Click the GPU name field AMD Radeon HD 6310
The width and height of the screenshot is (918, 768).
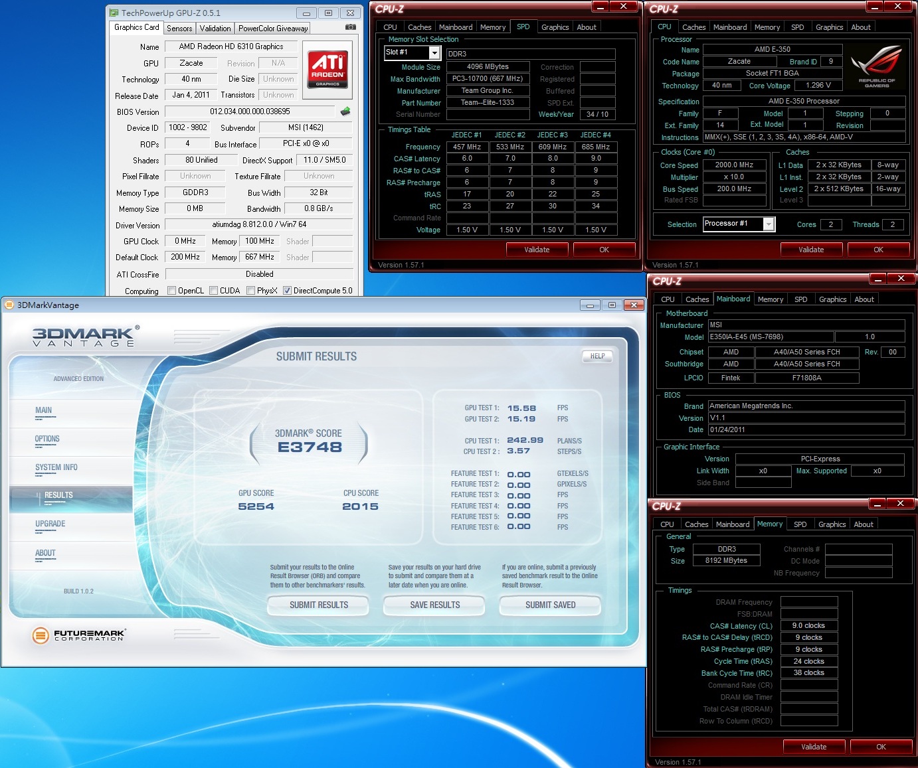[x=230, y=46]
